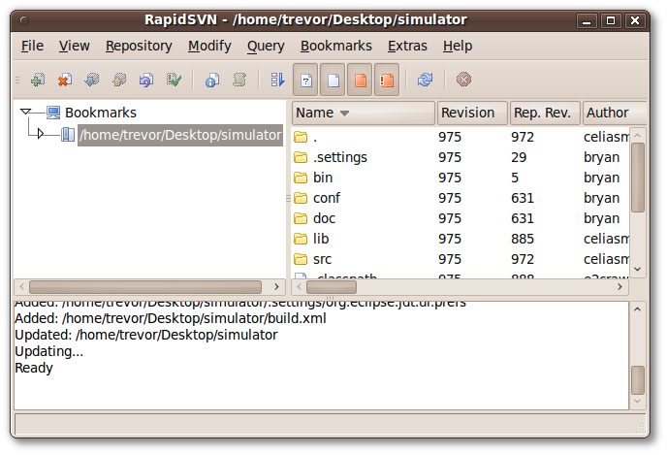Sort by the Revision column header
This screenshot has height=455, width=667.
point(472,114)
